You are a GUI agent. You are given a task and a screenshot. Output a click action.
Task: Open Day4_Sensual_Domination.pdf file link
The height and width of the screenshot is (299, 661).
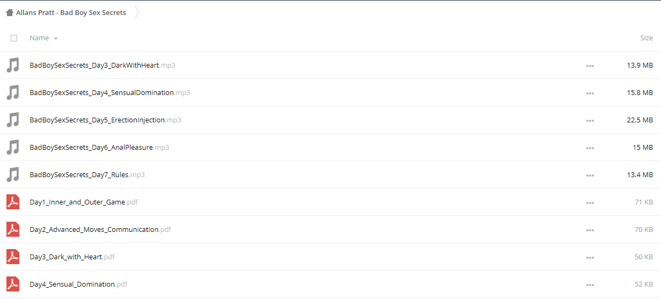(x=78, y=284)
